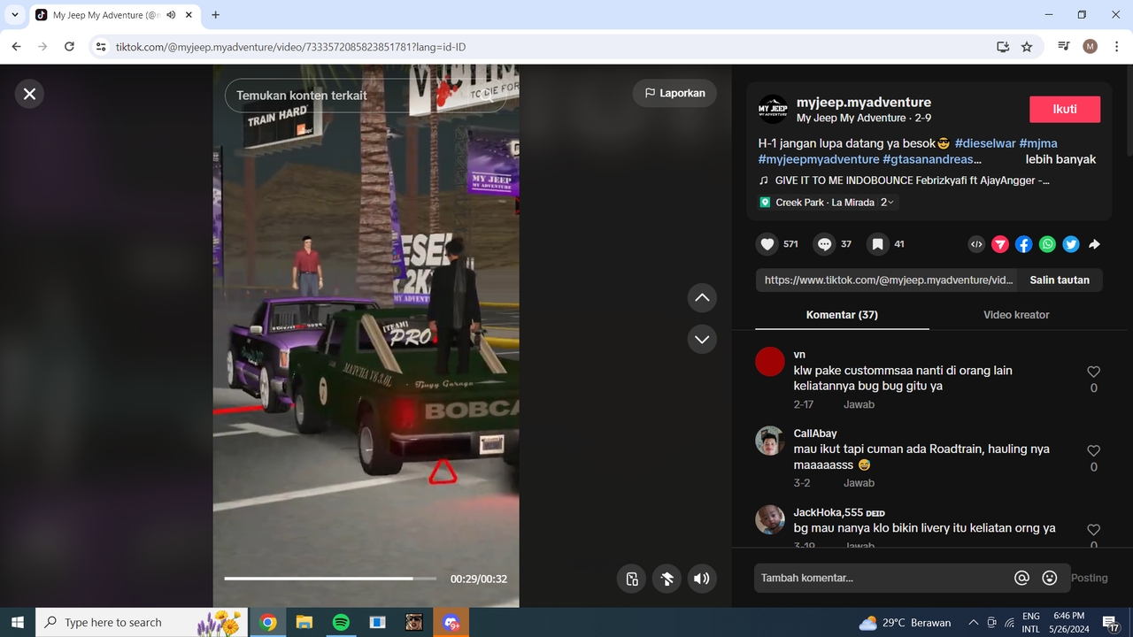
Task: Select the video URL text field
Action: pos(887,280)
